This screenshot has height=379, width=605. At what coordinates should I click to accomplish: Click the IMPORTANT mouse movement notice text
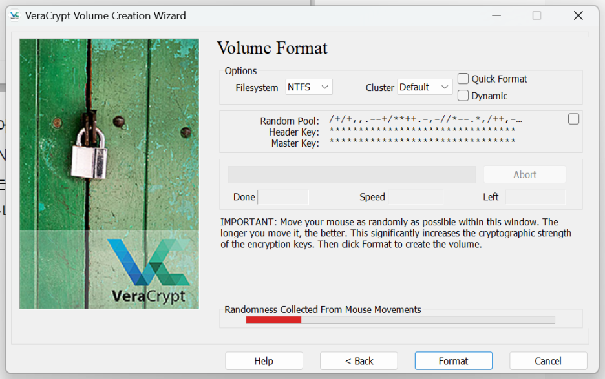396,233
